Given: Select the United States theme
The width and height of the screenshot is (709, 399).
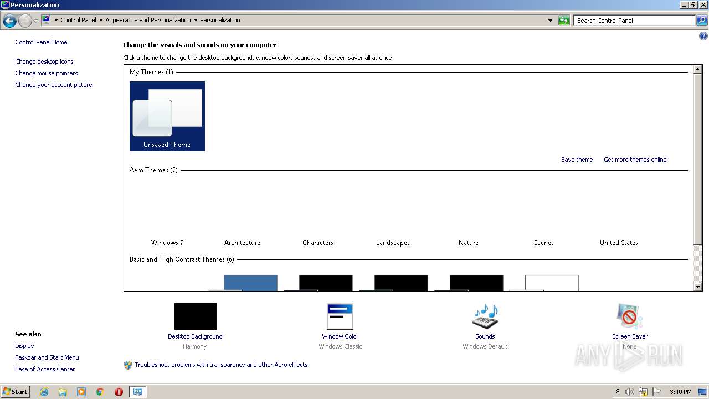Looking at the screenshot, I should click(x=619, y=213).
